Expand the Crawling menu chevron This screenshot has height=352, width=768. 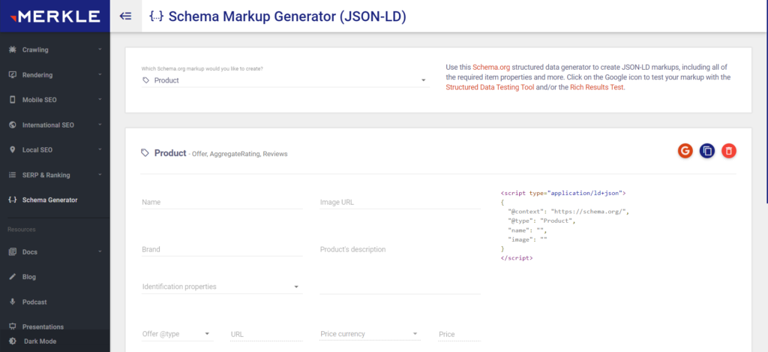click(x=100, y=50)
